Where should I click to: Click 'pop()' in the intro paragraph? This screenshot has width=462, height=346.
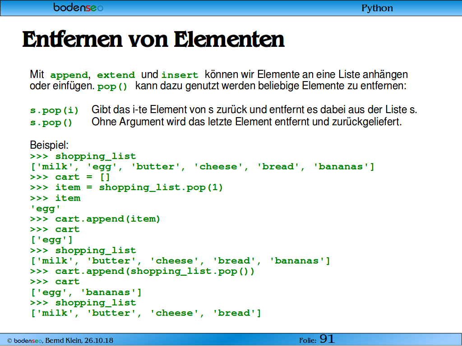tap(112, 87)
